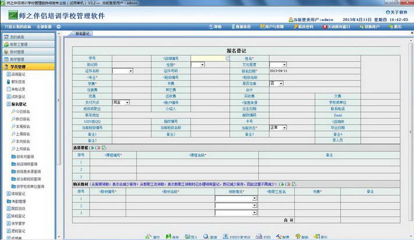Open 续报登记 tree item
414x240 pixels.
point(16,194)
